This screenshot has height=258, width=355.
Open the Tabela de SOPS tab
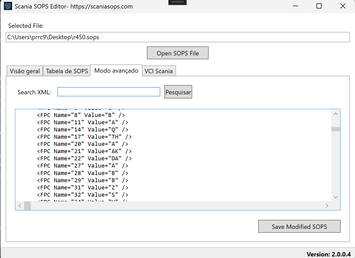pos(67,71)
